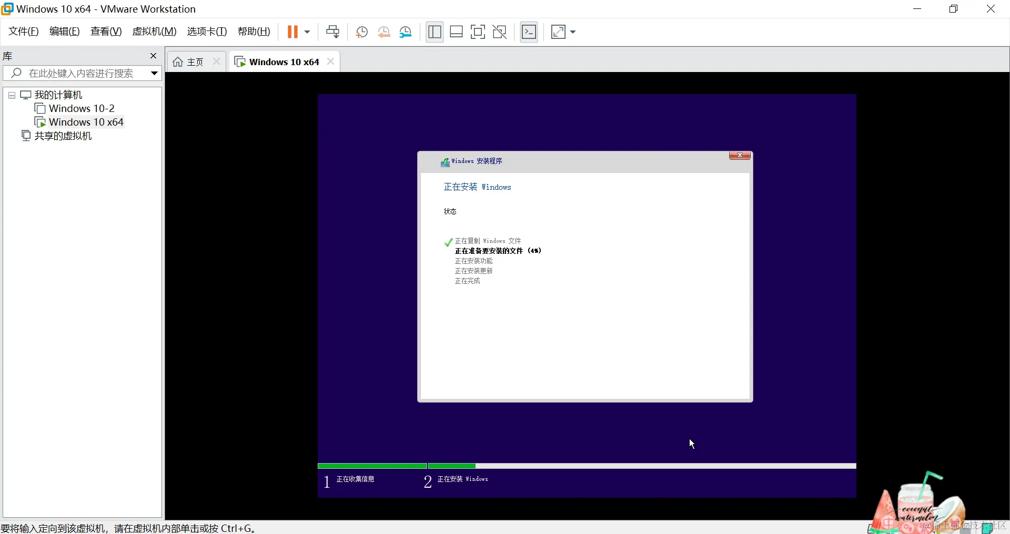Click the Windows setup title icon

click(445, 162)
